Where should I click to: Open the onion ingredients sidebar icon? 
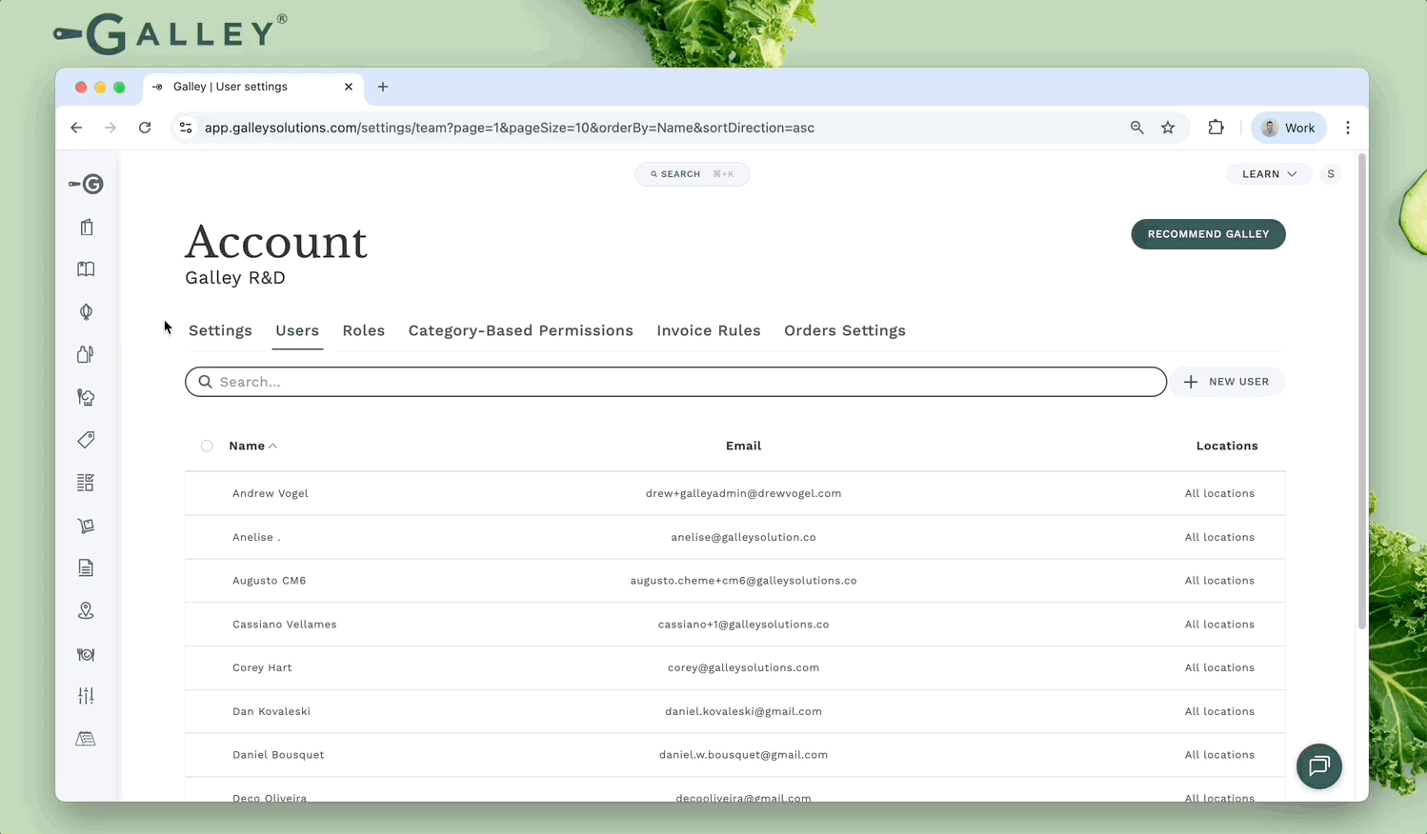click(86, 312)
